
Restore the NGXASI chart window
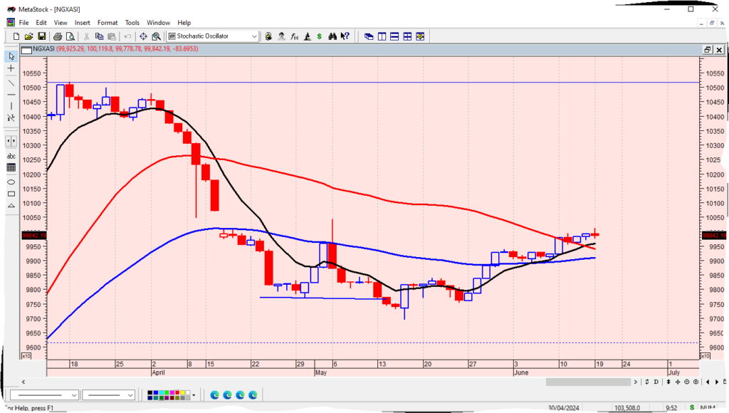[707, 49]
